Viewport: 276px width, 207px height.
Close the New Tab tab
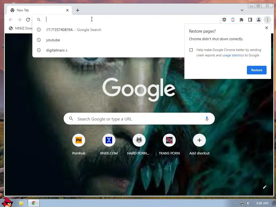[x=67, y=10]
